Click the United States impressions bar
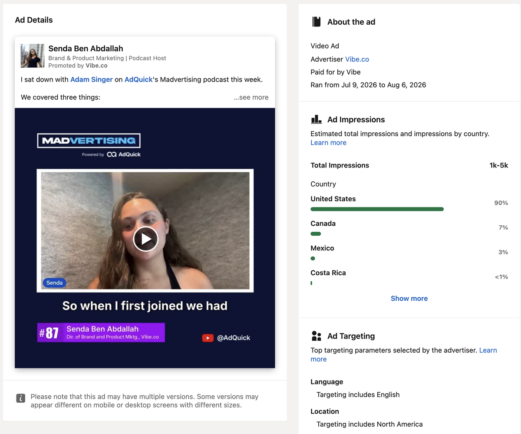521x434 pixels. [x=377, y=209]
